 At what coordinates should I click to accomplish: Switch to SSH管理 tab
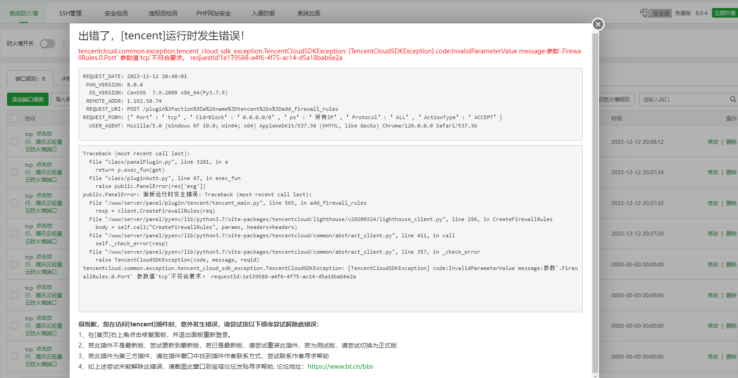tap(70, 13)
